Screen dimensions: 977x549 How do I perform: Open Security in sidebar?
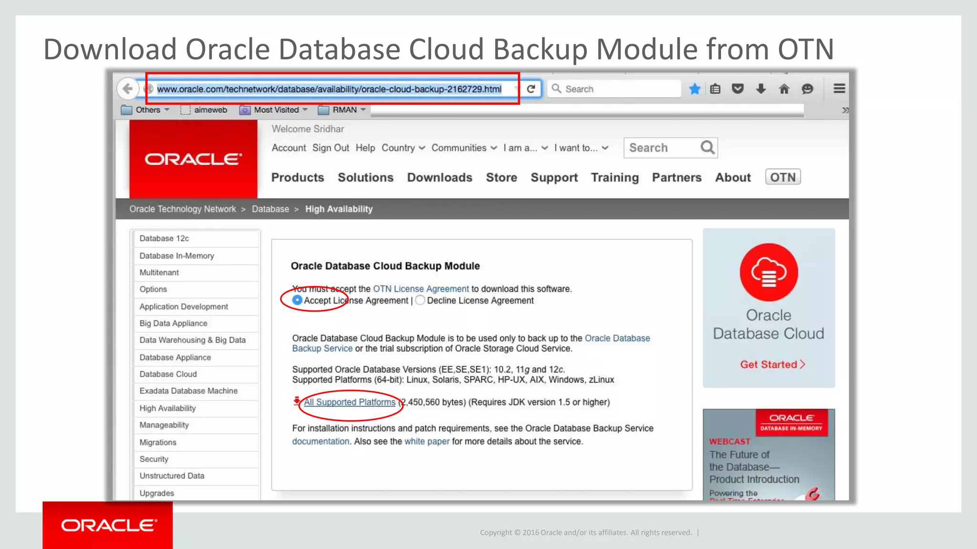tap(197, 459)
